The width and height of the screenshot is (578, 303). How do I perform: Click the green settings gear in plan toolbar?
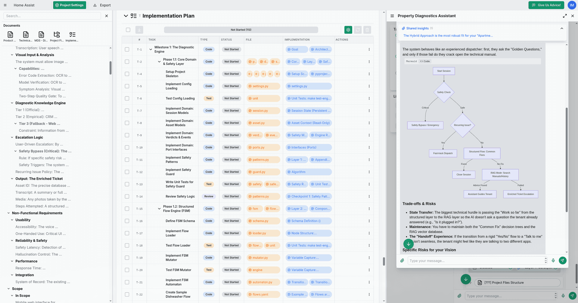point(348,30)
